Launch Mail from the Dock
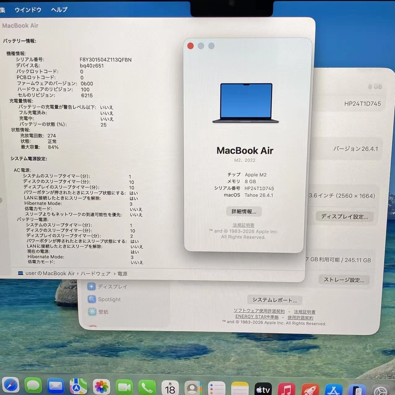Image resolution: width=395 pixels, height=395 pixels. (x=56, y=386)
